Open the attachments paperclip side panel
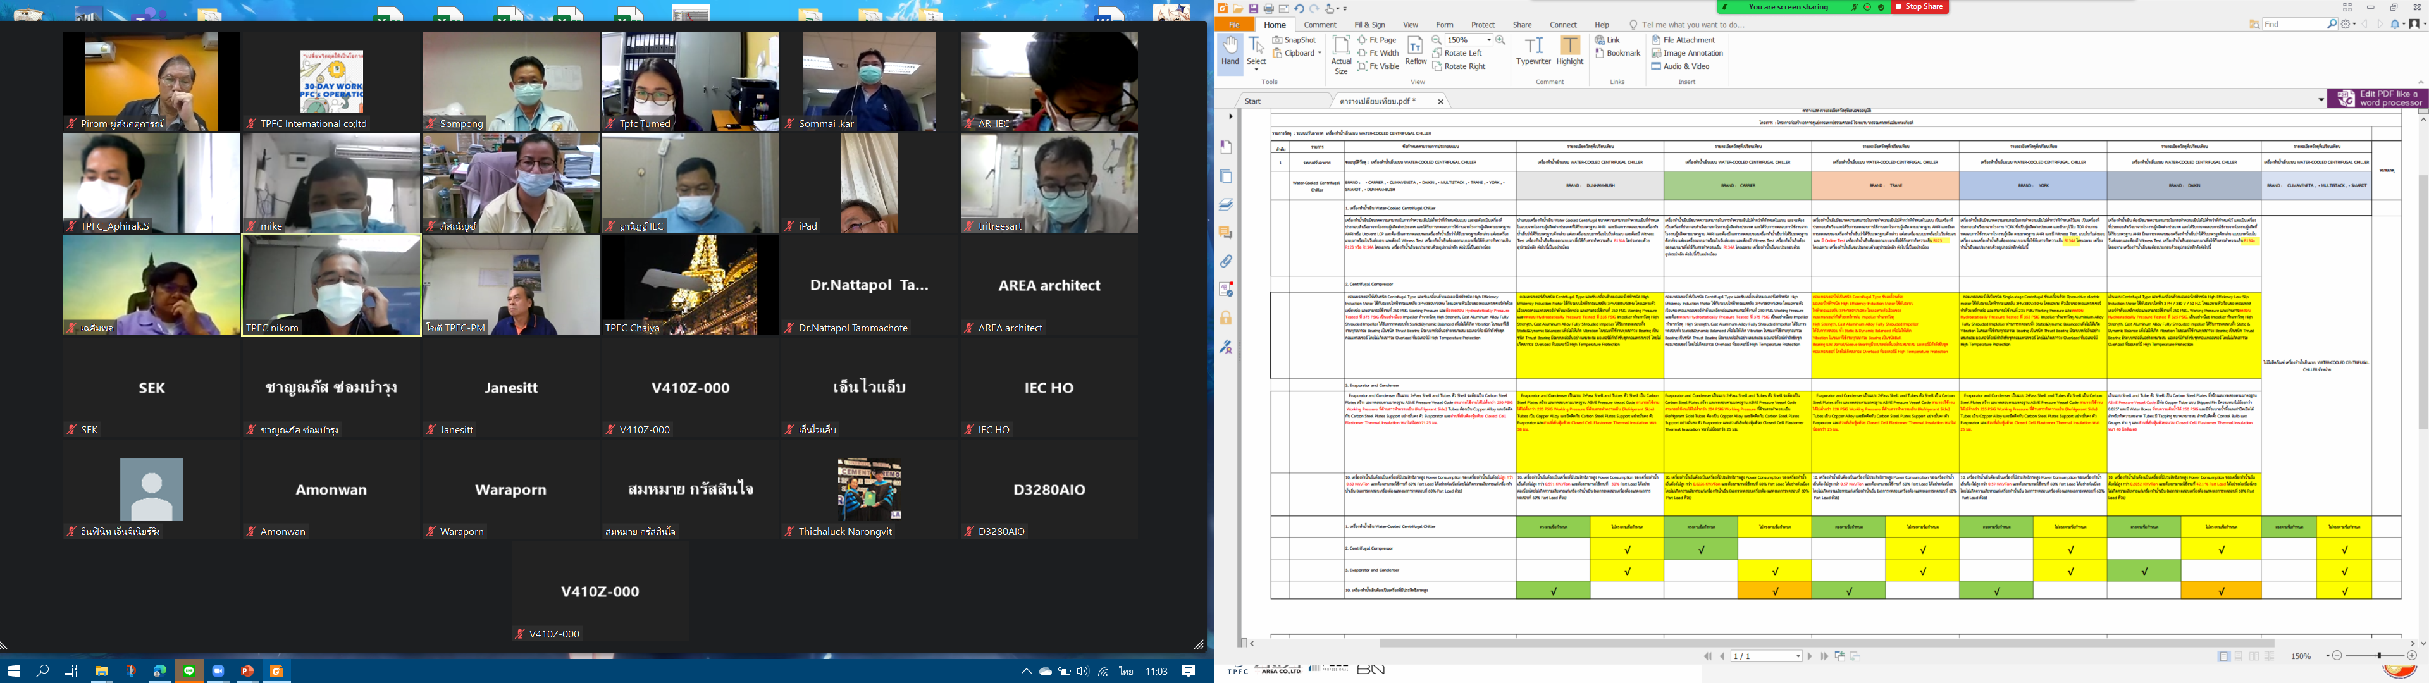This screenshot has height=683, width=2429. [x=1226, y=261]
